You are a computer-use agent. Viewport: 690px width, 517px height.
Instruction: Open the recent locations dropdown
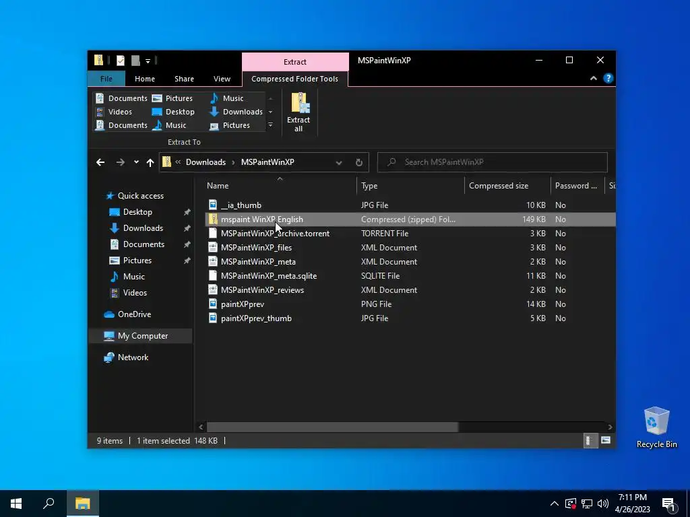(x=136, y=162)
